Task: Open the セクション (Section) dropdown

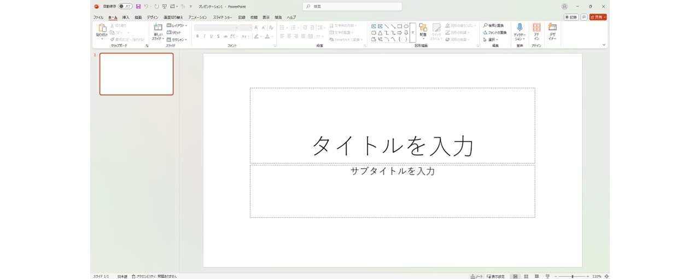Action: pyautogui.click(x=177, y=40)
